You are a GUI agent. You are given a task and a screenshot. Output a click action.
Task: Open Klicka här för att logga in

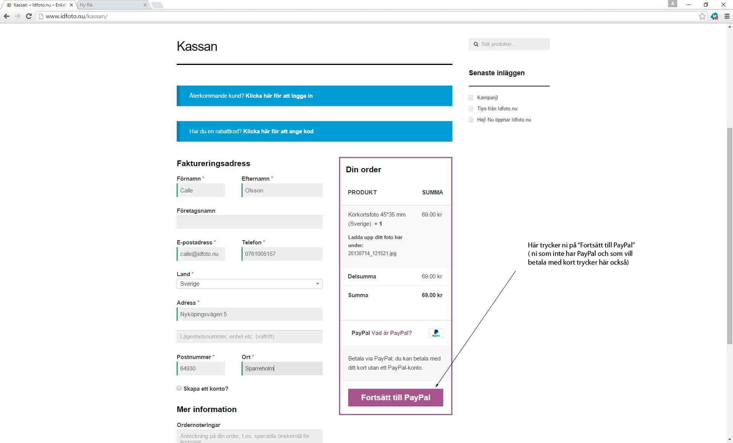279,96
